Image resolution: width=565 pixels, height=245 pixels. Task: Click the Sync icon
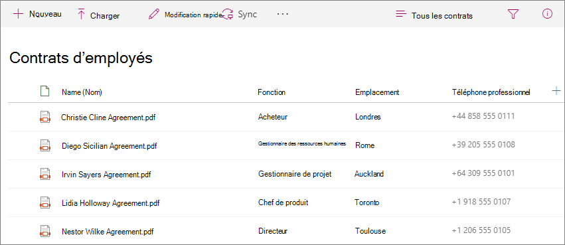228,15
